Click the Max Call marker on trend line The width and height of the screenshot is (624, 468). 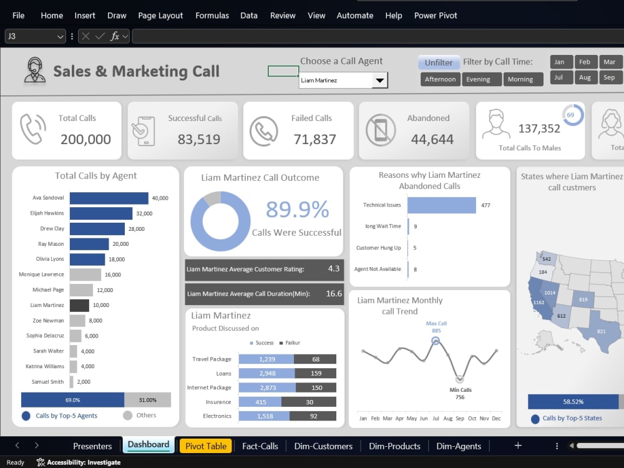[x=436, y=341]
